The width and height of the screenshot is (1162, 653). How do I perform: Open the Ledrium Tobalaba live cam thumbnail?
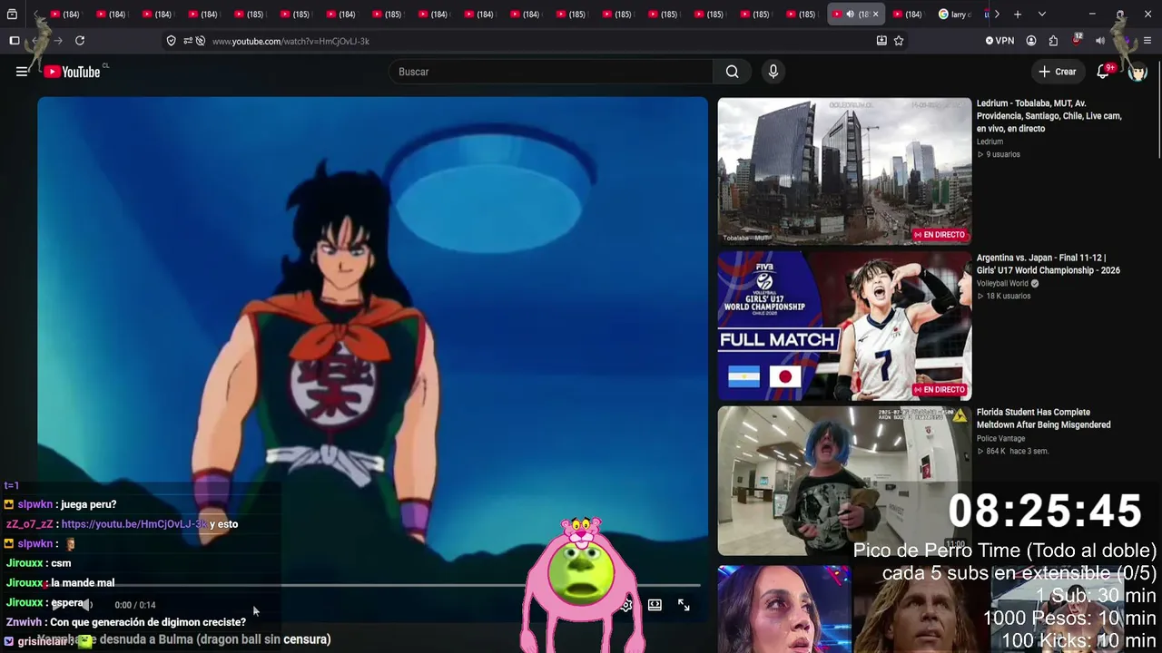click(x=844, y=171)
